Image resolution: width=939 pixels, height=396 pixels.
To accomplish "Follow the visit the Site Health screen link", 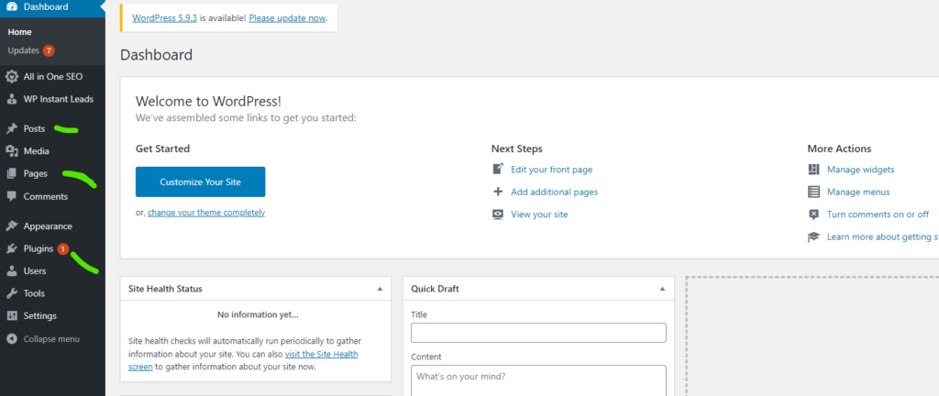I will tap(321, 354).
